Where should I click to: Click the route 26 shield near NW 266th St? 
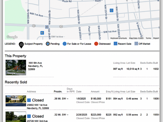(34, 26)
